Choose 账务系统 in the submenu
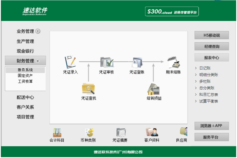 coord(25,70)
